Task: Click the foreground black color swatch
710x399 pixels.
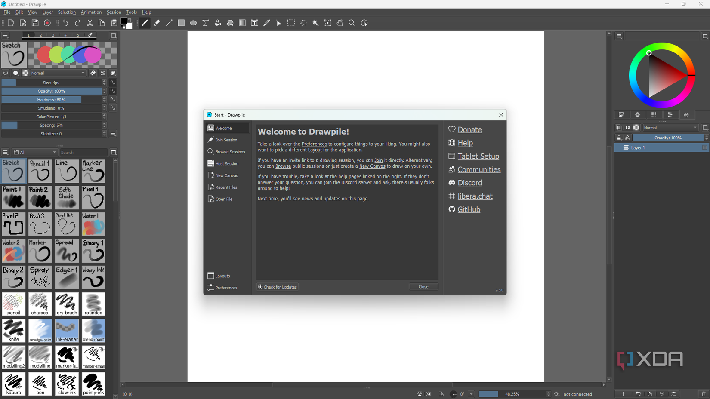Action: point(124,21)
